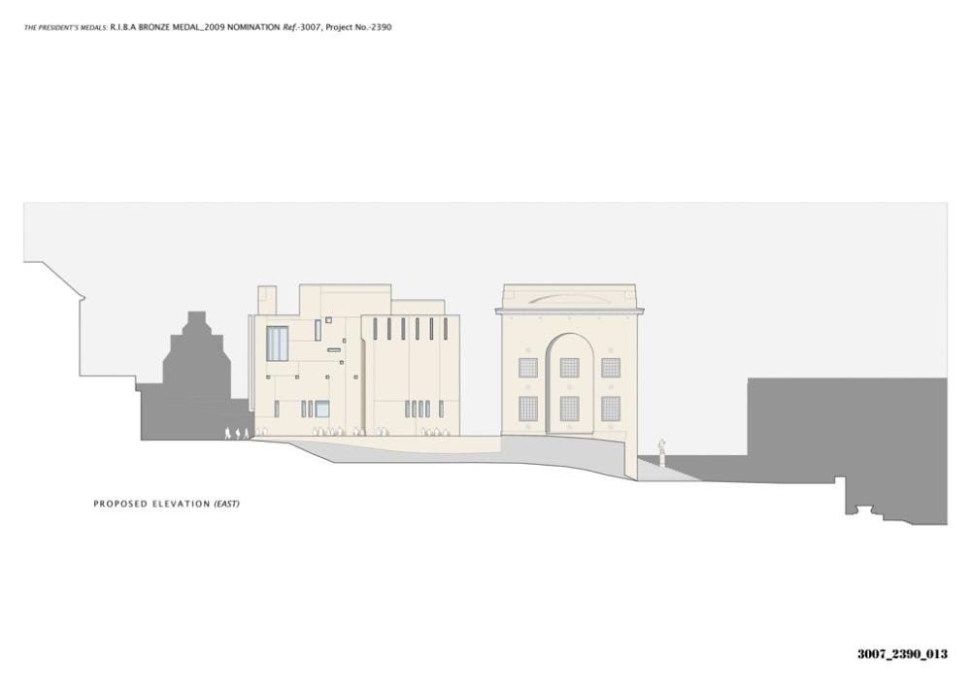Click the "PROPOSED ELEVATION (EAST)" caption
Viewport: 971px width, 687px height.
[x=167, y=504]
